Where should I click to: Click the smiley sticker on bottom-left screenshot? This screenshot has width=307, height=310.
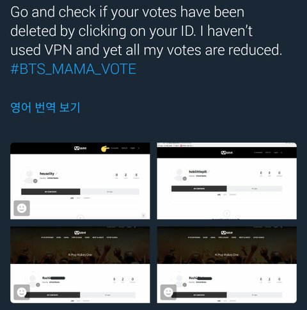click(22, 292)
